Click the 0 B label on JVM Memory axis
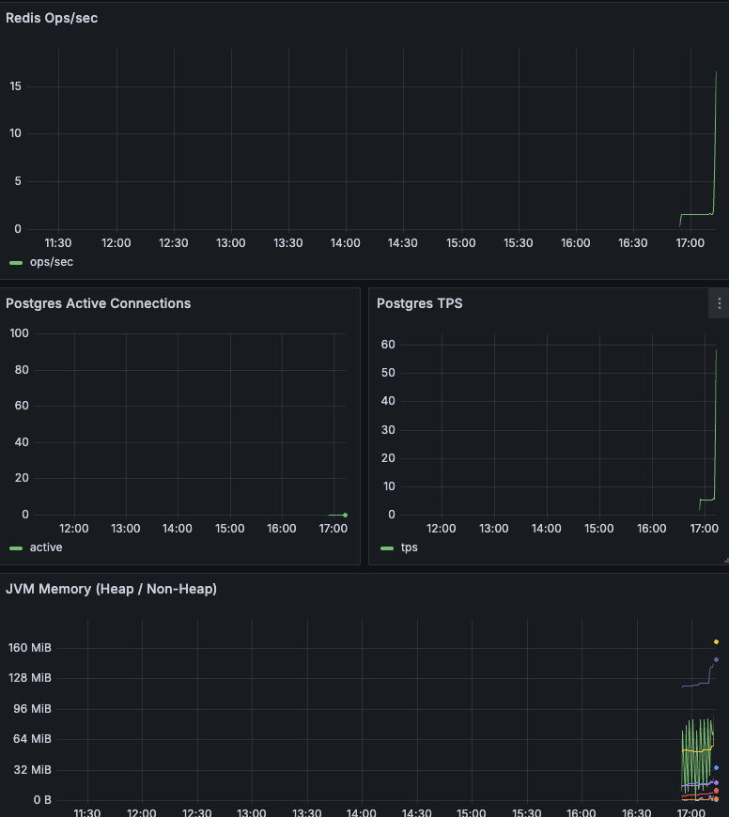The width and height of the screenshot is (729, 817). [42, 800]
